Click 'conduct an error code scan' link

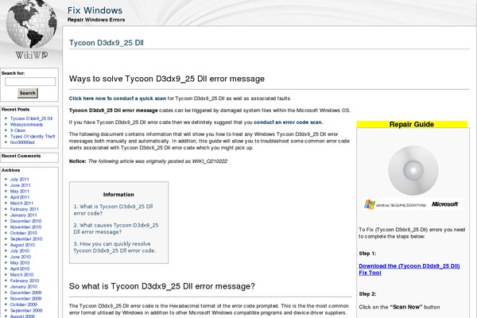(x=288, y=122)
